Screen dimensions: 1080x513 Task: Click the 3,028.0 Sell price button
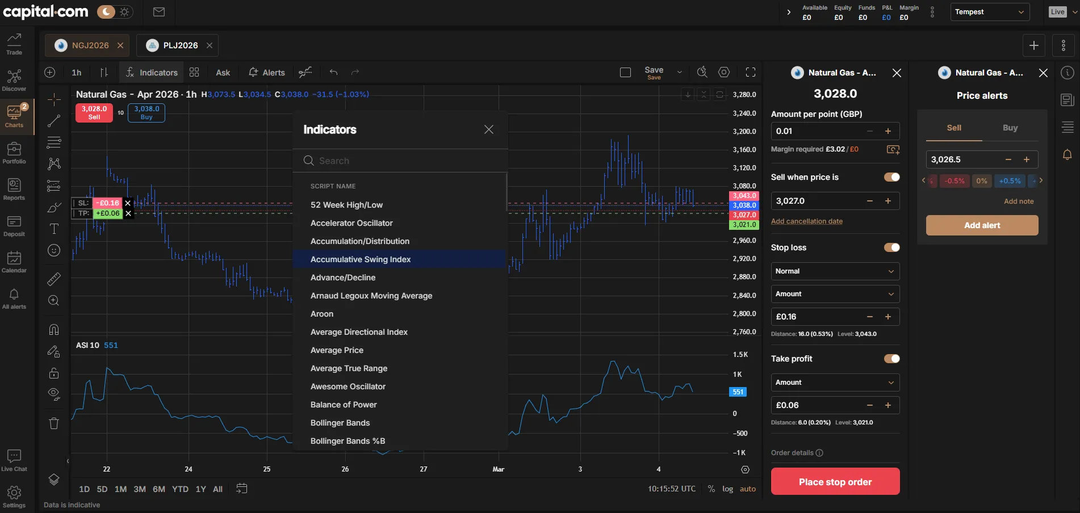(x=94, y=112)
